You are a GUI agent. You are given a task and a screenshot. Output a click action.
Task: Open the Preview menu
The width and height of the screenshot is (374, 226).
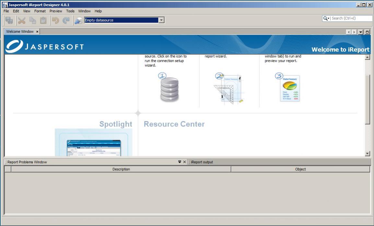point(56,11)
